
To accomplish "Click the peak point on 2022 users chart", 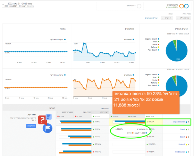I will click(84, 43).
